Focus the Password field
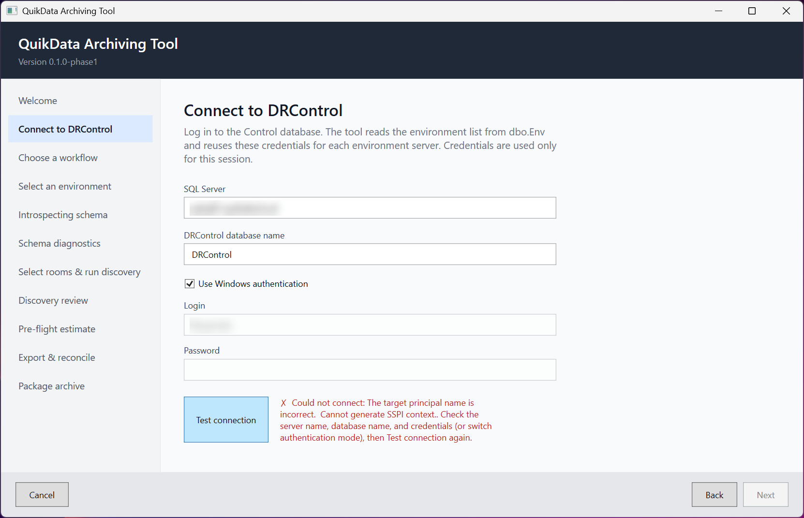The image size is (804, 518). tap(370, 370)
